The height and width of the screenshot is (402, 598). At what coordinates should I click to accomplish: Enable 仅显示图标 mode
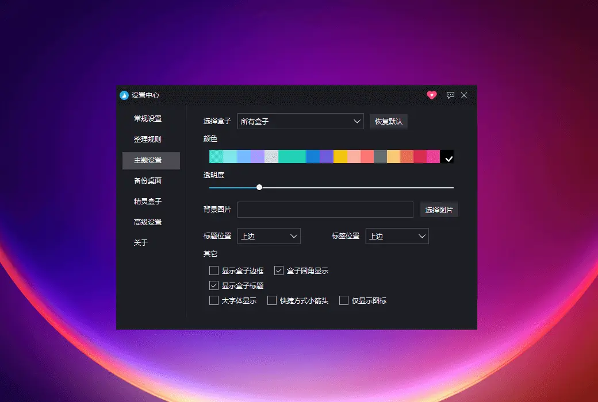343,300
